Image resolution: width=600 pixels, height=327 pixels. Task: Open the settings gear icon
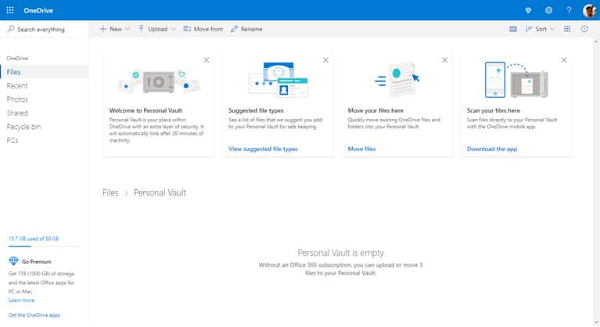[x=548, y=10]
